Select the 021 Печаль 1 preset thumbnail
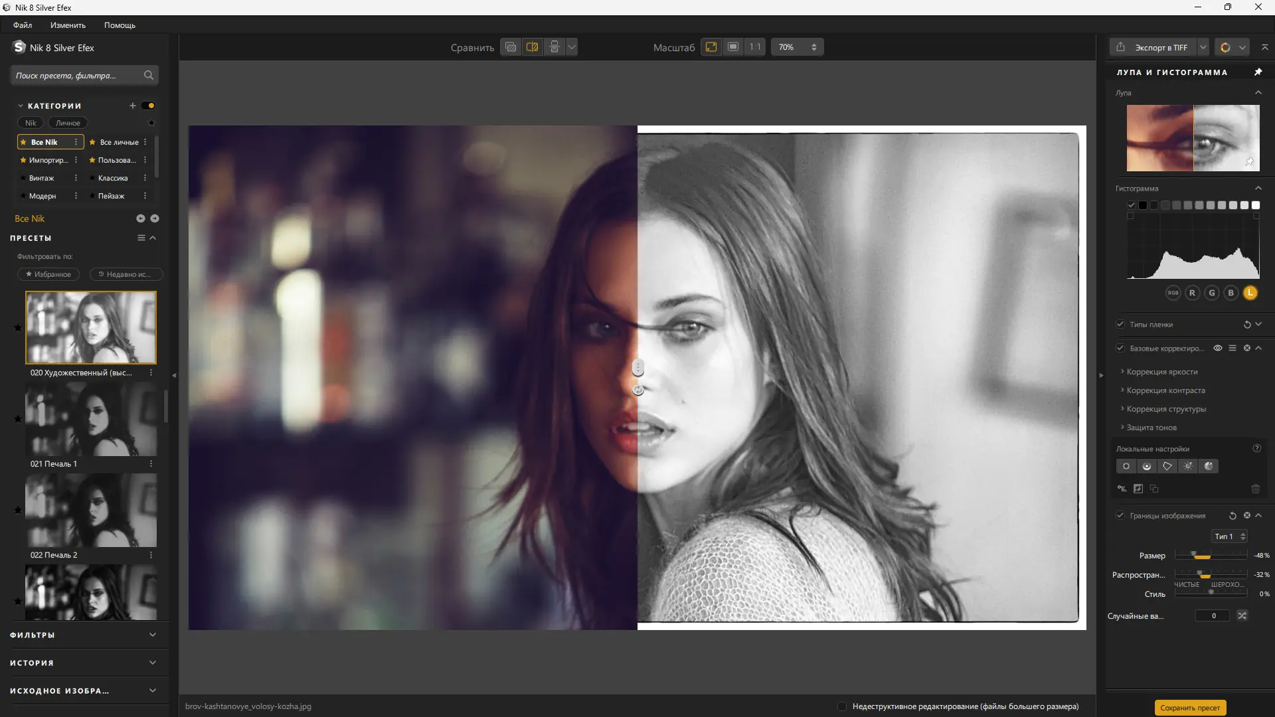The image size is (1275, 717). [91, 420]
